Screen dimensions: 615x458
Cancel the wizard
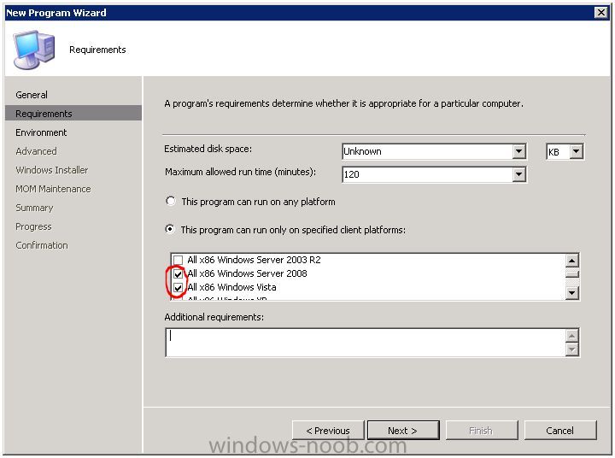click(x=559, y=431)
